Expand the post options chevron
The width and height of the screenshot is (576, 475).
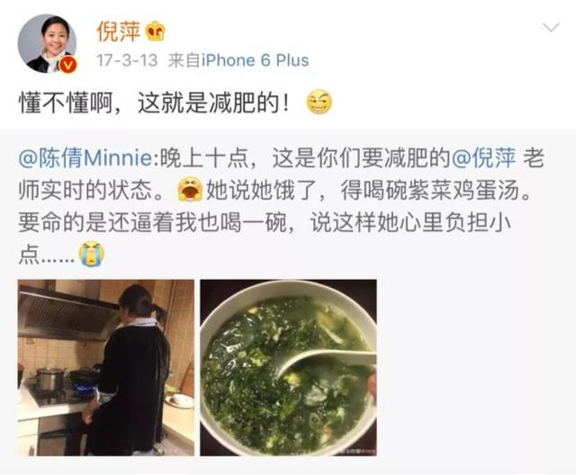551,28
